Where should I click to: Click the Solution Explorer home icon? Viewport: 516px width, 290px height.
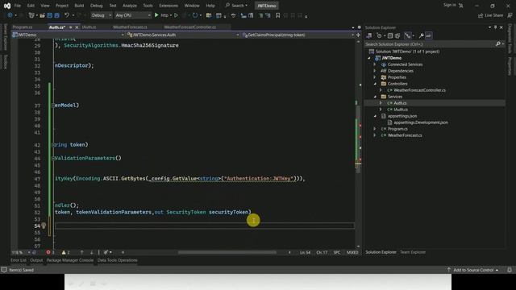coord(369,35)
